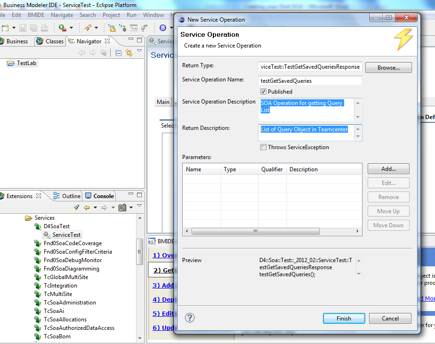This screenshot has height=344, width=435.
Task: Click the yellow Back arrow in Extensions view
Action: 87,208
